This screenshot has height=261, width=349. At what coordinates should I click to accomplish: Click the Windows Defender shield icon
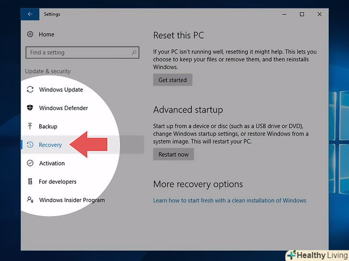(x=30, y=108)
